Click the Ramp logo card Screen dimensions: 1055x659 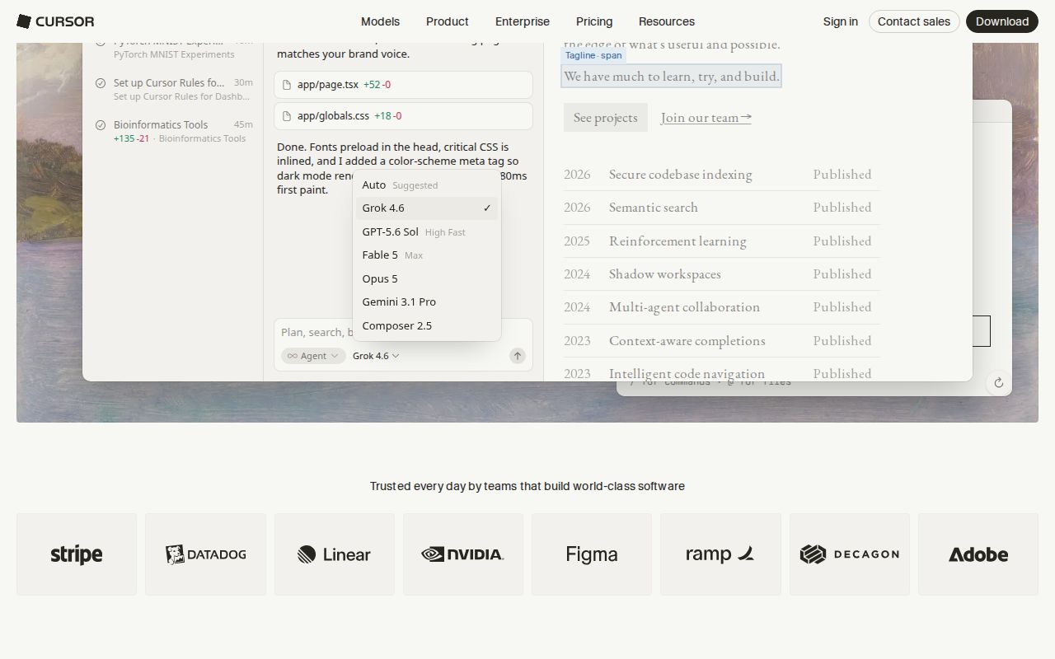[720, 554]
